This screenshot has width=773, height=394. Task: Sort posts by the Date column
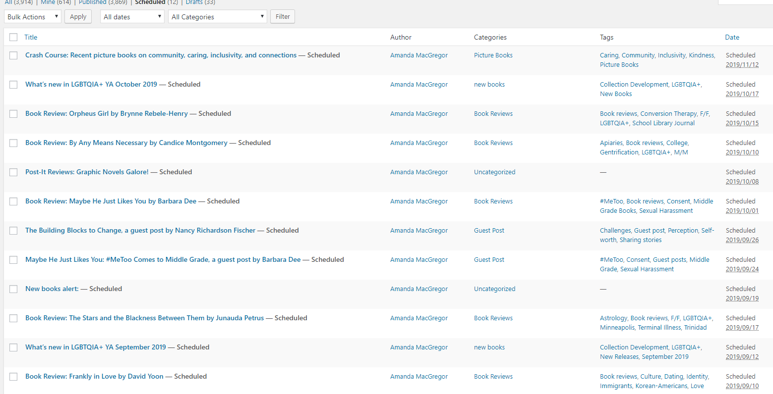[x=732, y=37]
